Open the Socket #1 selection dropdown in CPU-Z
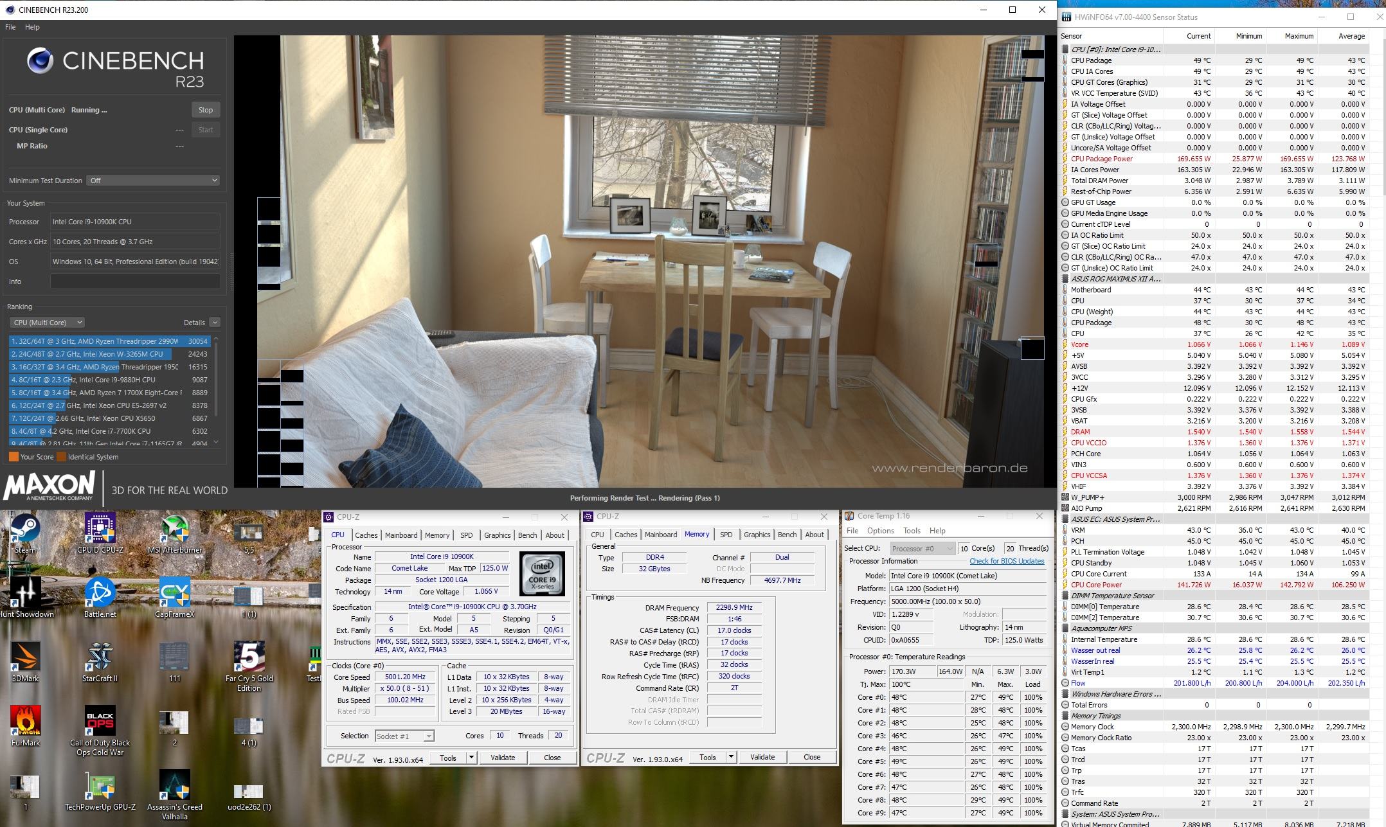This screenshot has height=827, width=1386. pos(404,736)
